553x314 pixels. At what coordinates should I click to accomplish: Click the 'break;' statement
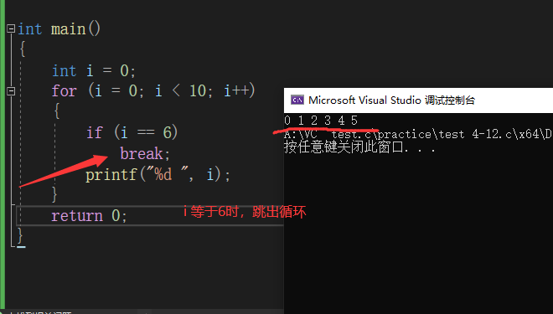point(145,153)
